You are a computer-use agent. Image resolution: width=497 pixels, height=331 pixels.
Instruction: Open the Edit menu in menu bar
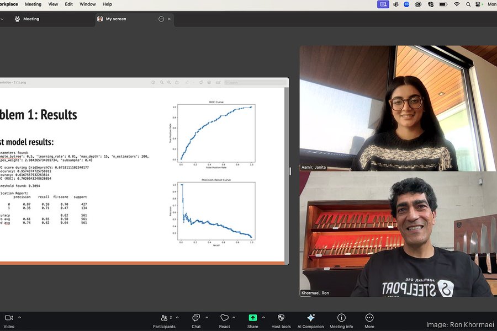tap(69, 4)
